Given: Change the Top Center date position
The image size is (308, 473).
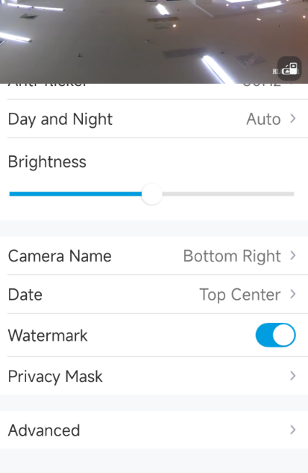Looking at the screenshot, I should tap(240, 294).
